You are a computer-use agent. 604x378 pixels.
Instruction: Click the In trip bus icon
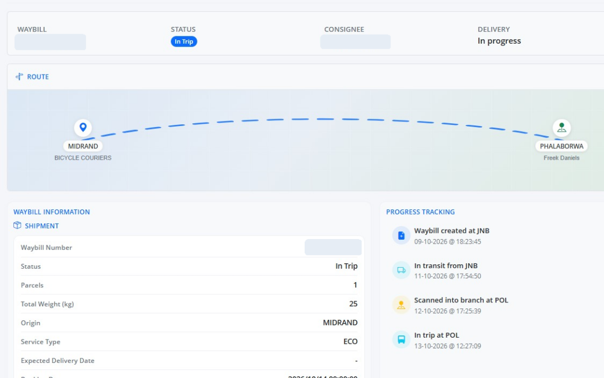(x=401, y=339)
